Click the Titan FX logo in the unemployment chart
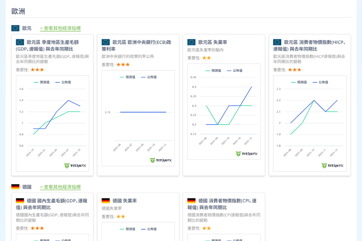Screen dimensions: 362x241 247,154
